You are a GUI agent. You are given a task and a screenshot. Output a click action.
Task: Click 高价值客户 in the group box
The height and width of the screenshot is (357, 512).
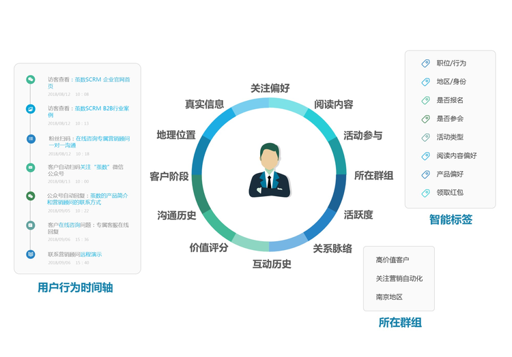click(392, 260)
